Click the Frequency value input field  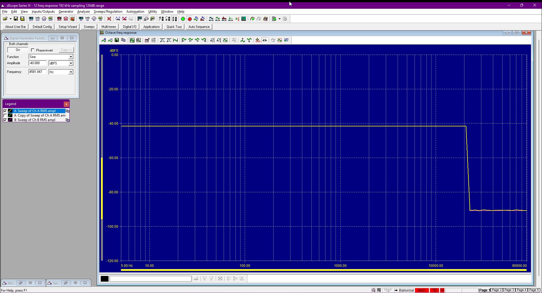coord(37,72)
